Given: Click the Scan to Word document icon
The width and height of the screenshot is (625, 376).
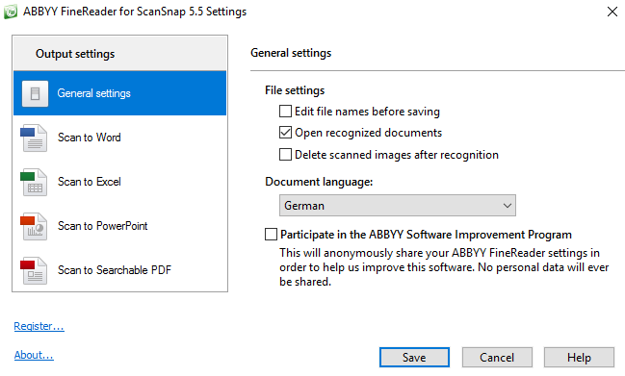Looking at the screenshot, I should point(34,138).
